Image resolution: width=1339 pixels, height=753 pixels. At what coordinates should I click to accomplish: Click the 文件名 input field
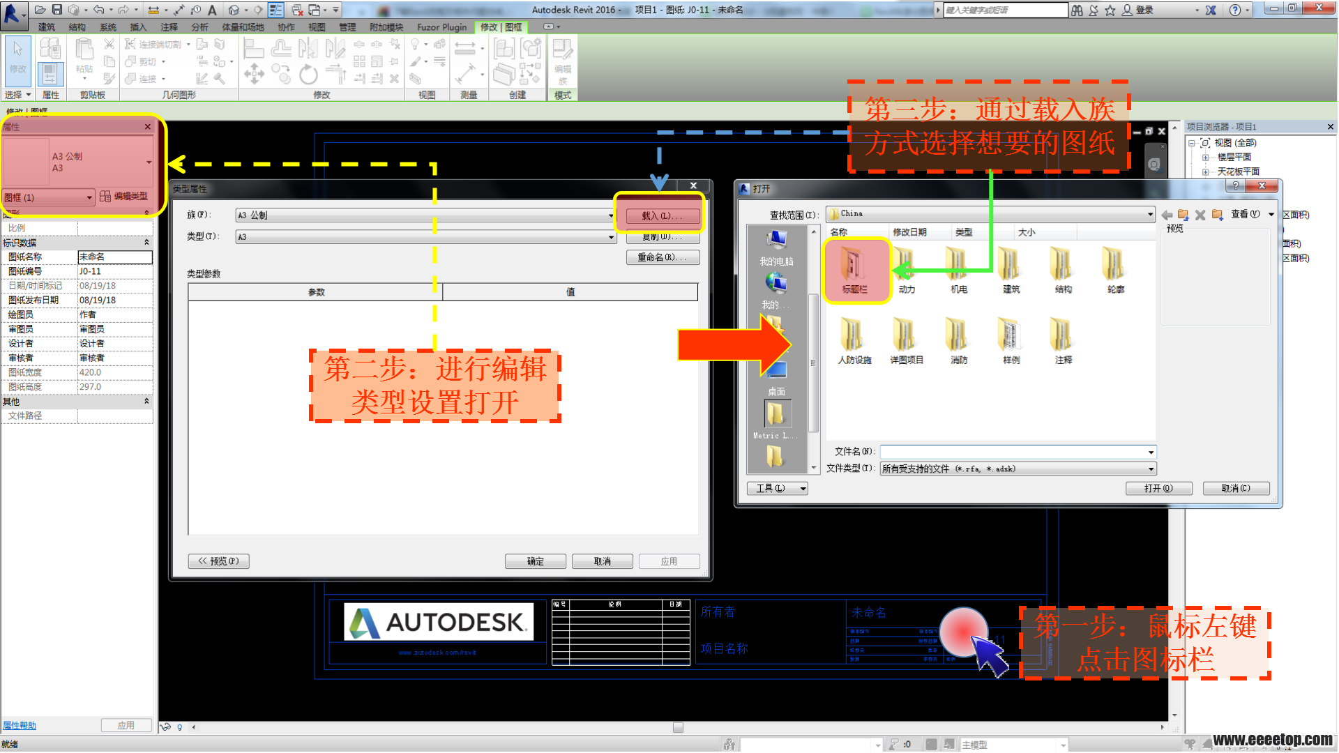click(x=1018, y=452)
